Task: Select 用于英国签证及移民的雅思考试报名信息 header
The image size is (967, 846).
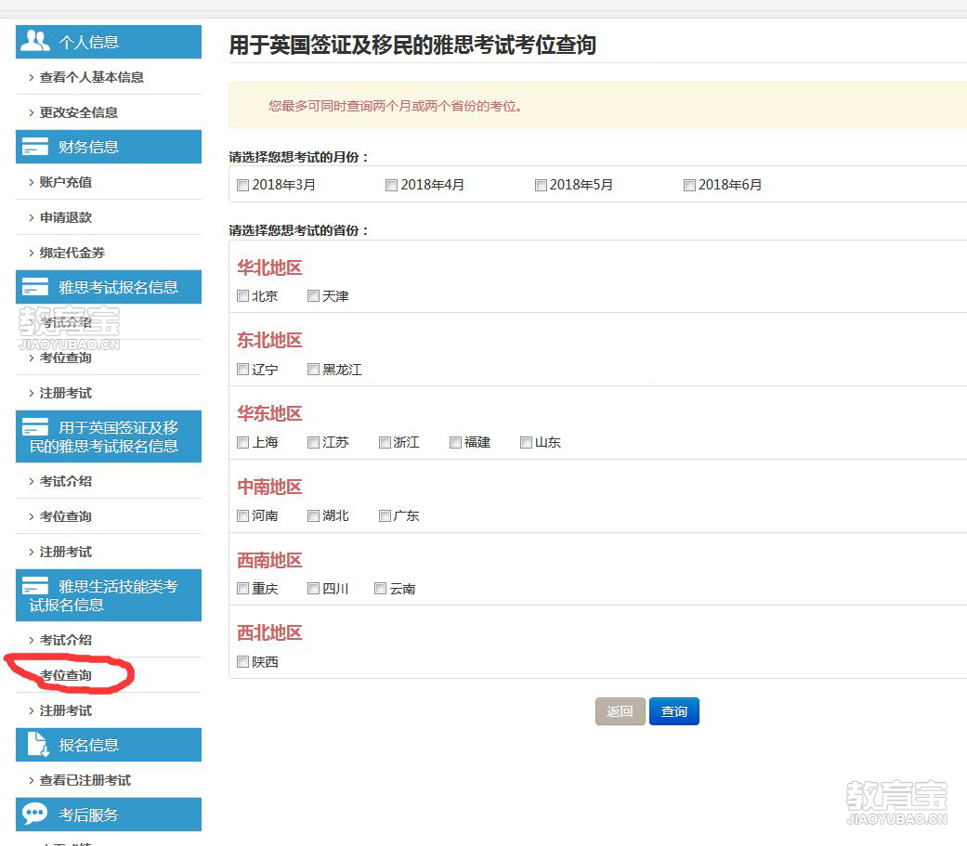Action: 109,436
